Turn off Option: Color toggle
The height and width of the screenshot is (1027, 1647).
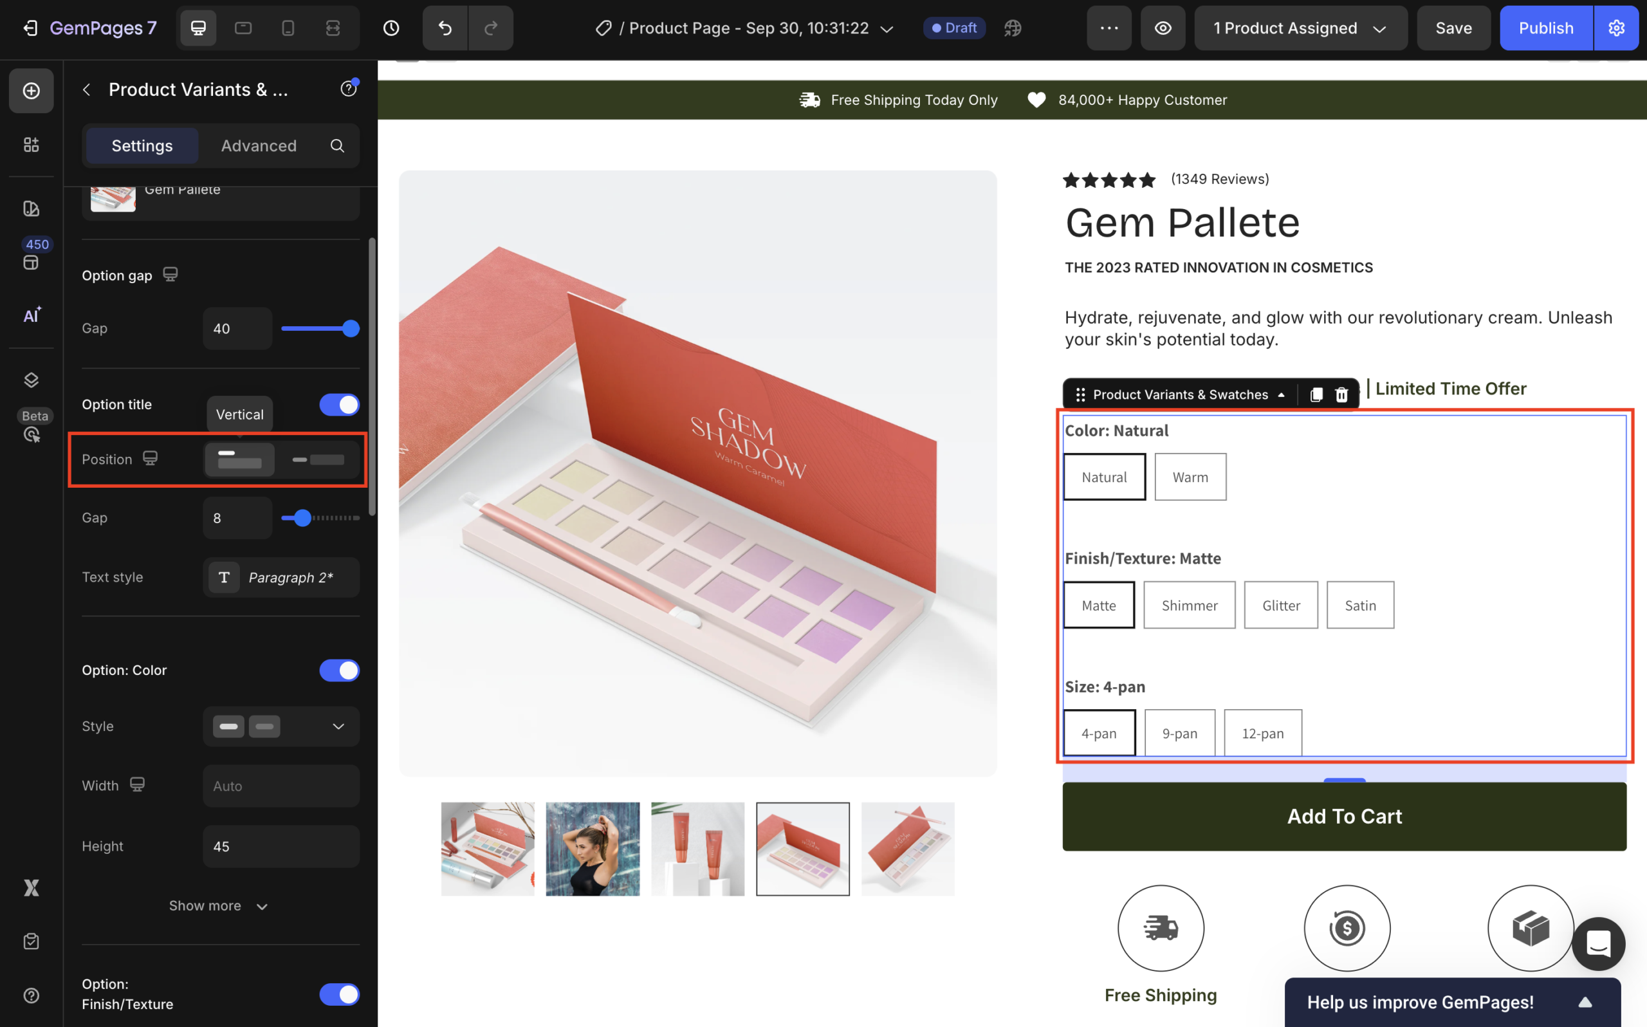(x=339, y=671)
